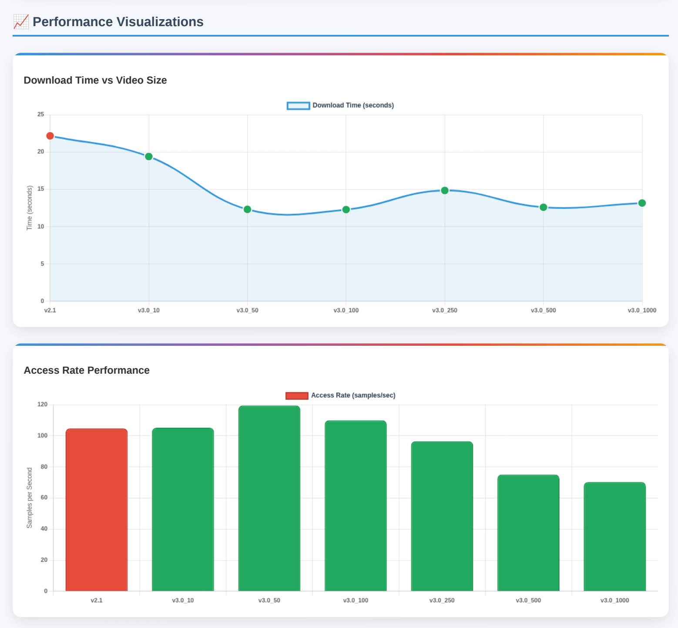This screenshot has height=628, width=678.
Task: Click the tallest v3.0_50 bar
Action: coord(269,499)
